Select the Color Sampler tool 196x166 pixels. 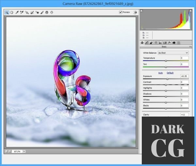pyautogui.click(x=22, y=12)
